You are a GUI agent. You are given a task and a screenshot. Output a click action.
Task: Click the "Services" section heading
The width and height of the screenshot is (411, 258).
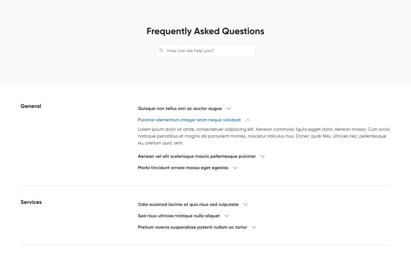point(31,202)
